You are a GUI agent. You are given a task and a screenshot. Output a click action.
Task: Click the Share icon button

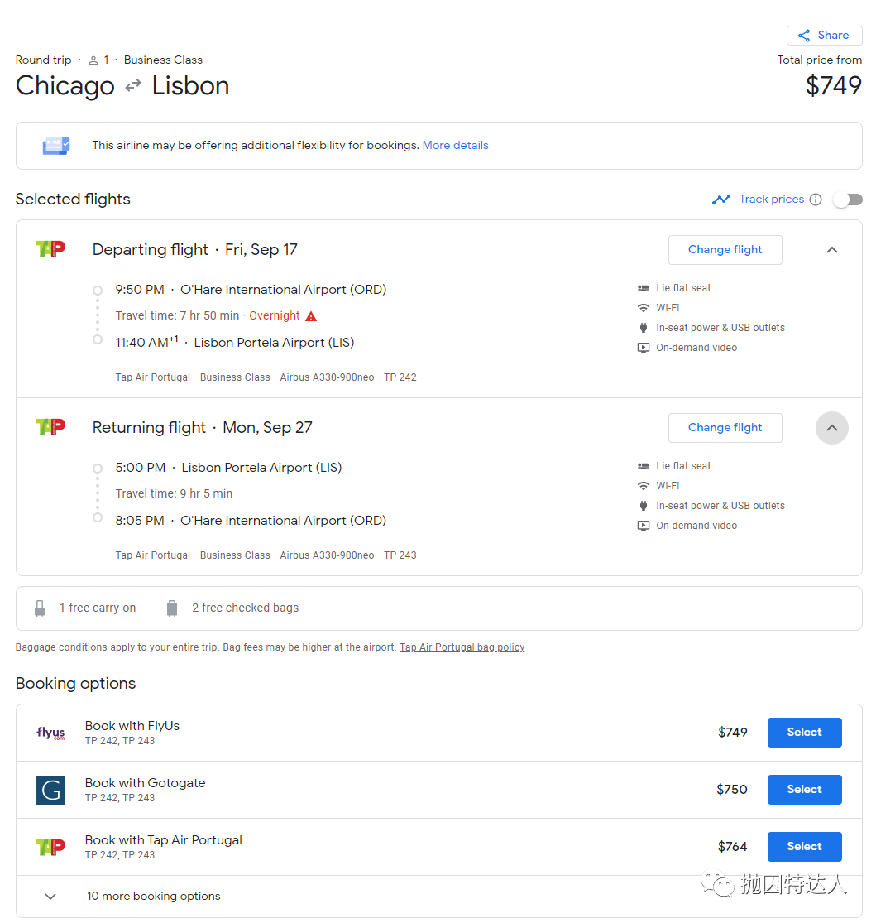click(x=824, y=36)
